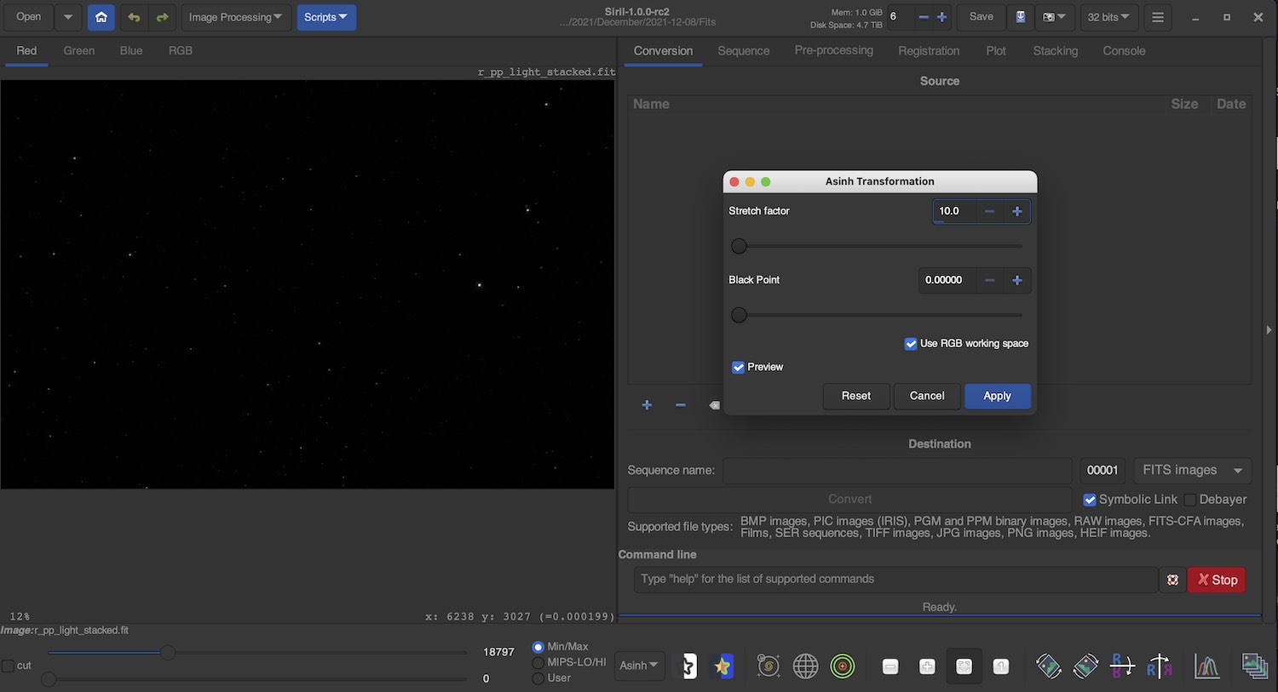Expand the FITS images format dropdown

pyautogui.click(x=1191, y=470)
